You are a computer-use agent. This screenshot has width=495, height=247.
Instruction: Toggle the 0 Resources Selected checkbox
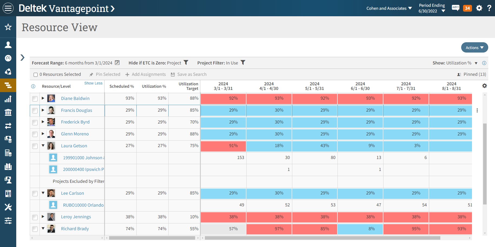coord(35,75)
